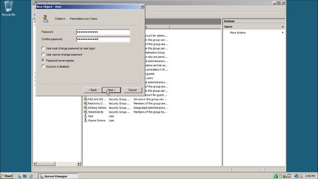
Task: Click the RAS and IAS group icon
Action: point(85,99)
